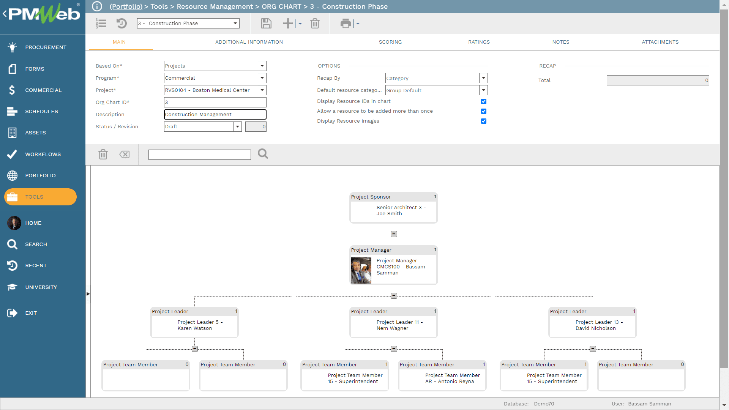Collapse children of David Nicholson leader
The image size is (729, 410).
coord(593,349)
